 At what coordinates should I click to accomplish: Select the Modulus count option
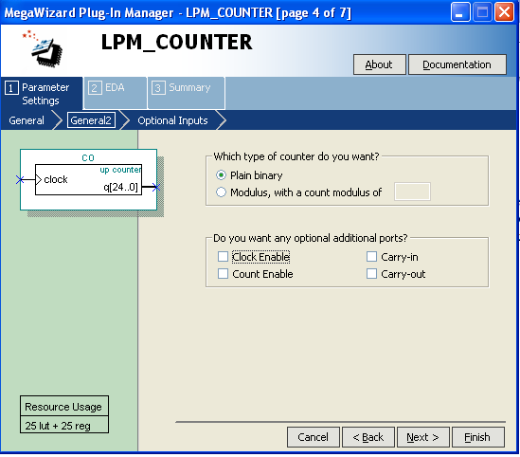pyautogui.click(x=222, y=192)
